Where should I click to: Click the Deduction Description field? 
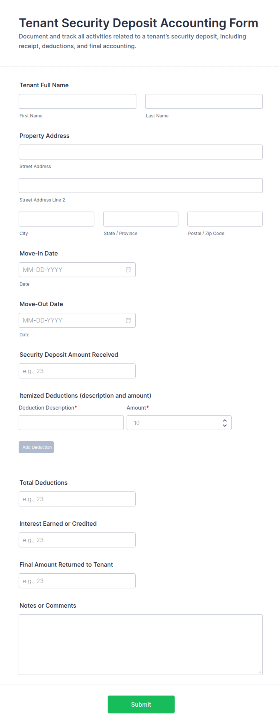[x=71, y=423]
